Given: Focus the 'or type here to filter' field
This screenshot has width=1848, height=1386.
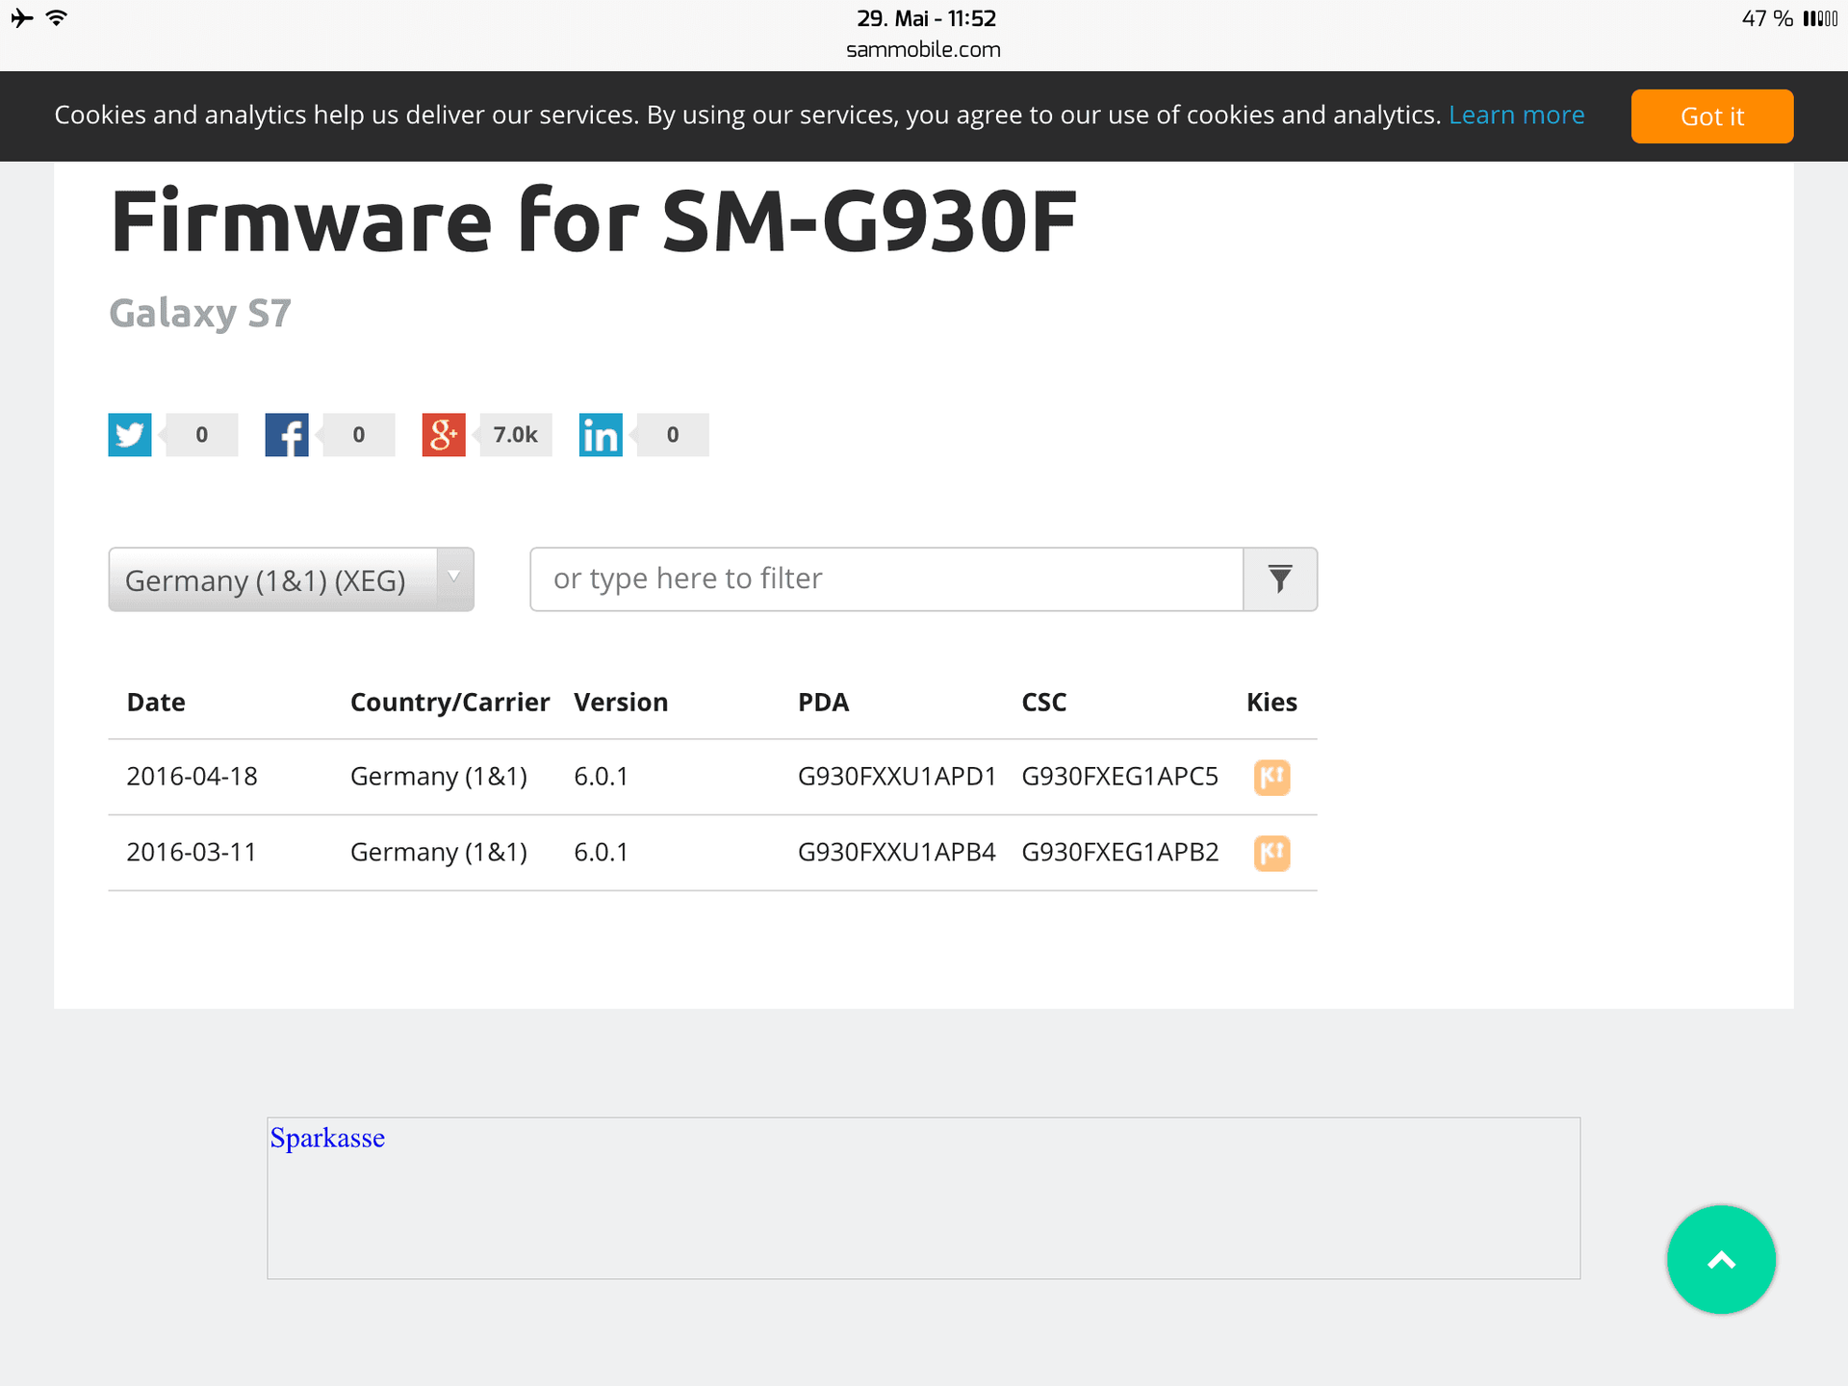Looking at the screenshot, I should 886,579.
